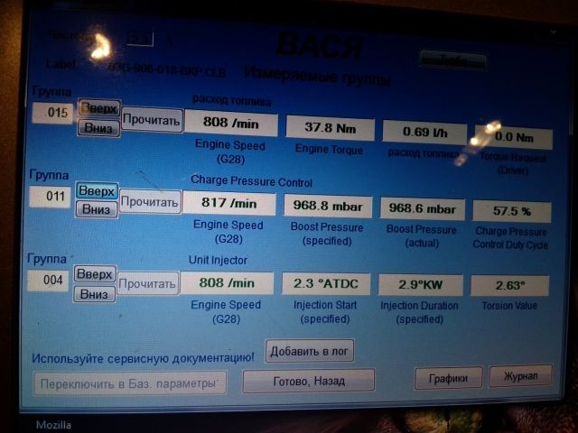Click Переключить в Баз. параметры button

[x=130, y=382]
